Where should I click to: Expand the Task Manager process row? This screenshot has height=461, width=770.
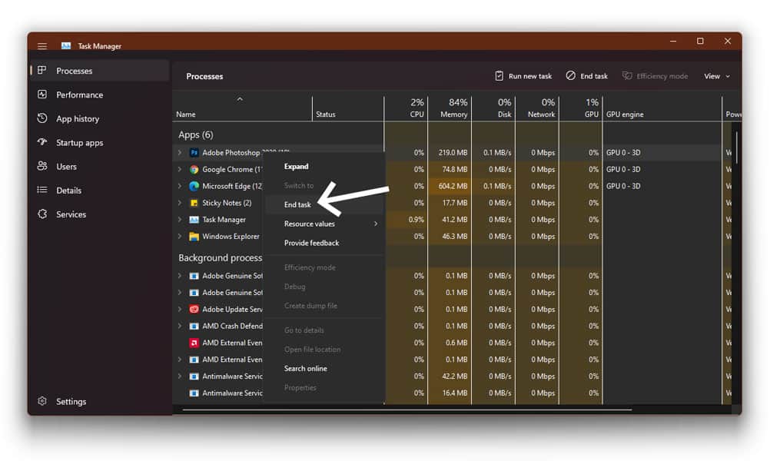click(180, 220)
